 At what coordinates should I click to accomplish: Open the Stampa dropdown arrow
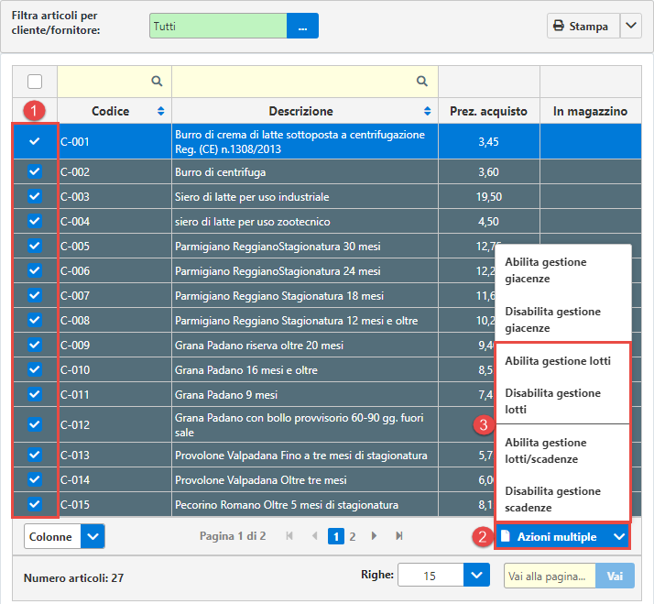click(x=630, y=26)
